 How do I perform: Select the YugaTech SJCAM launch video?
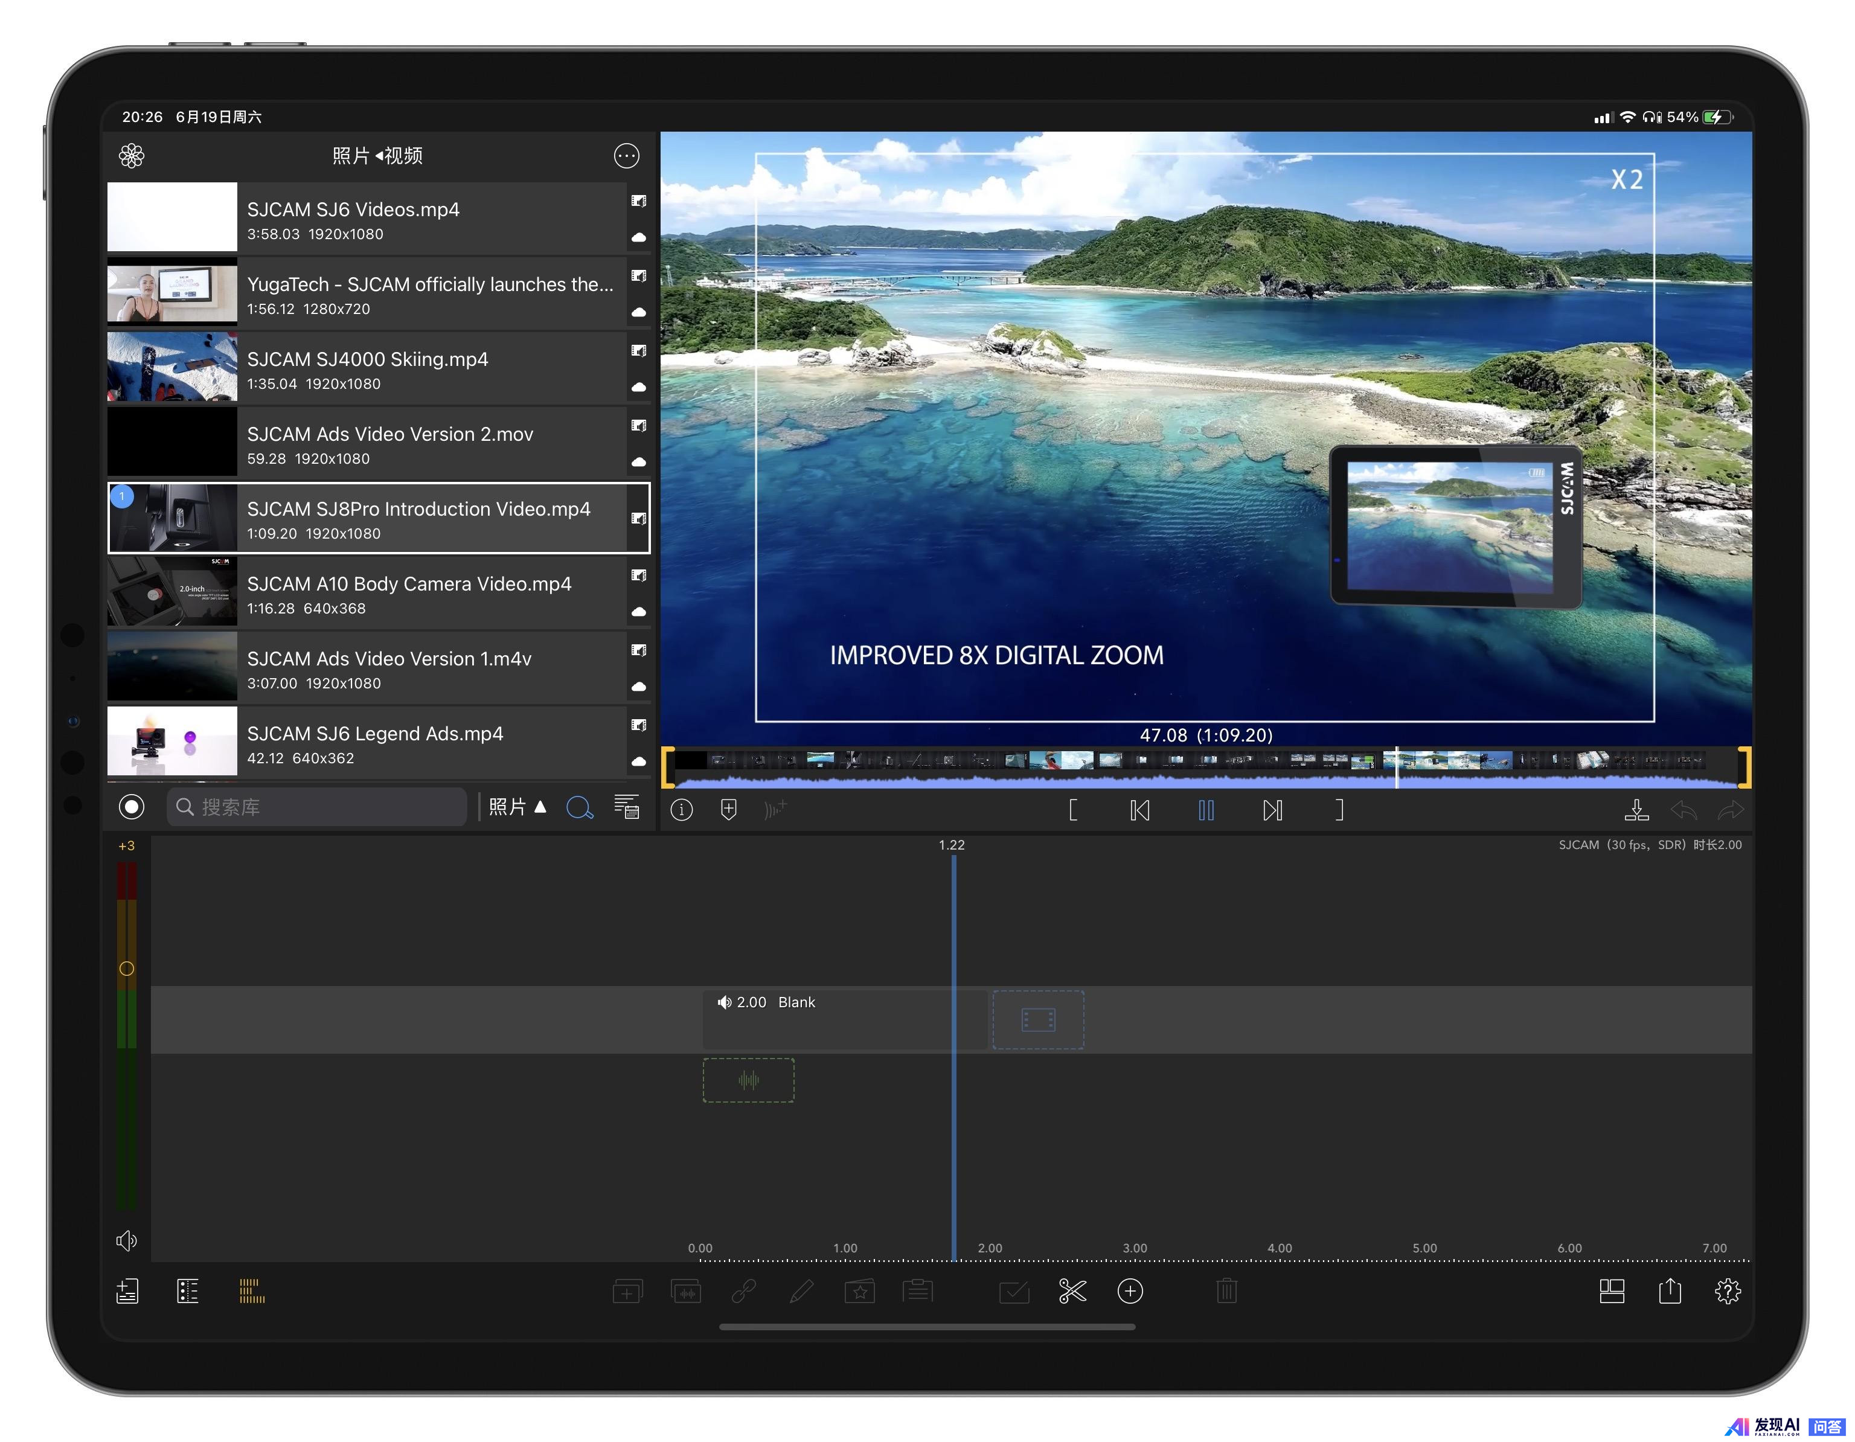pyautogui.click(x=379, y=292)
